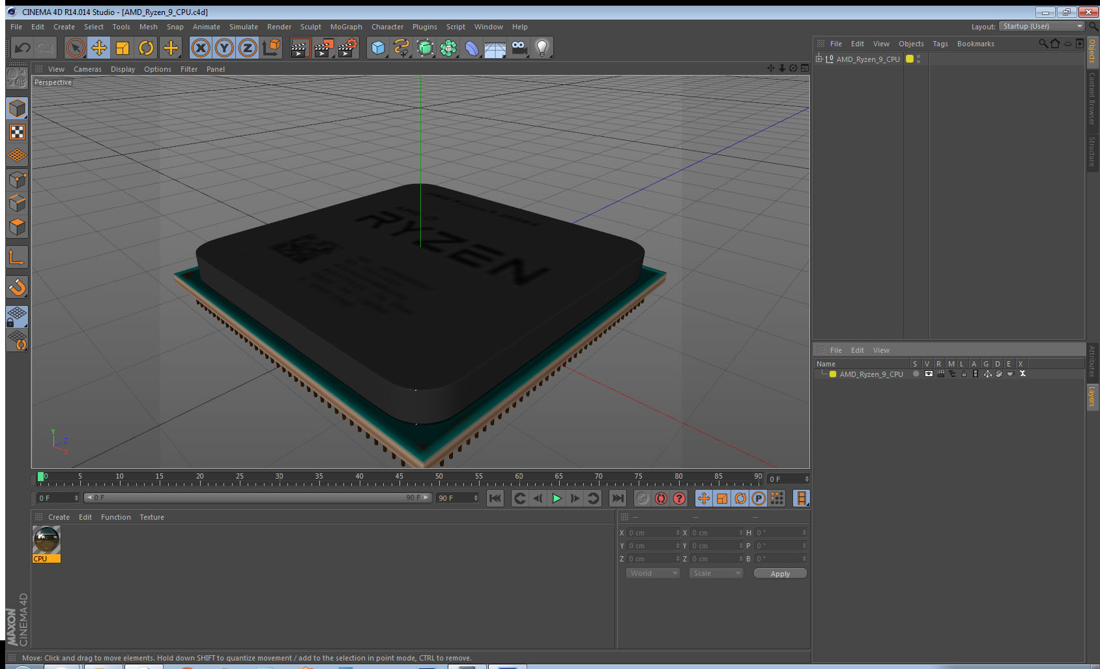The image size is (1100, 669).
Task: Toggle X axis lock
Action: [x=201, y=48]
